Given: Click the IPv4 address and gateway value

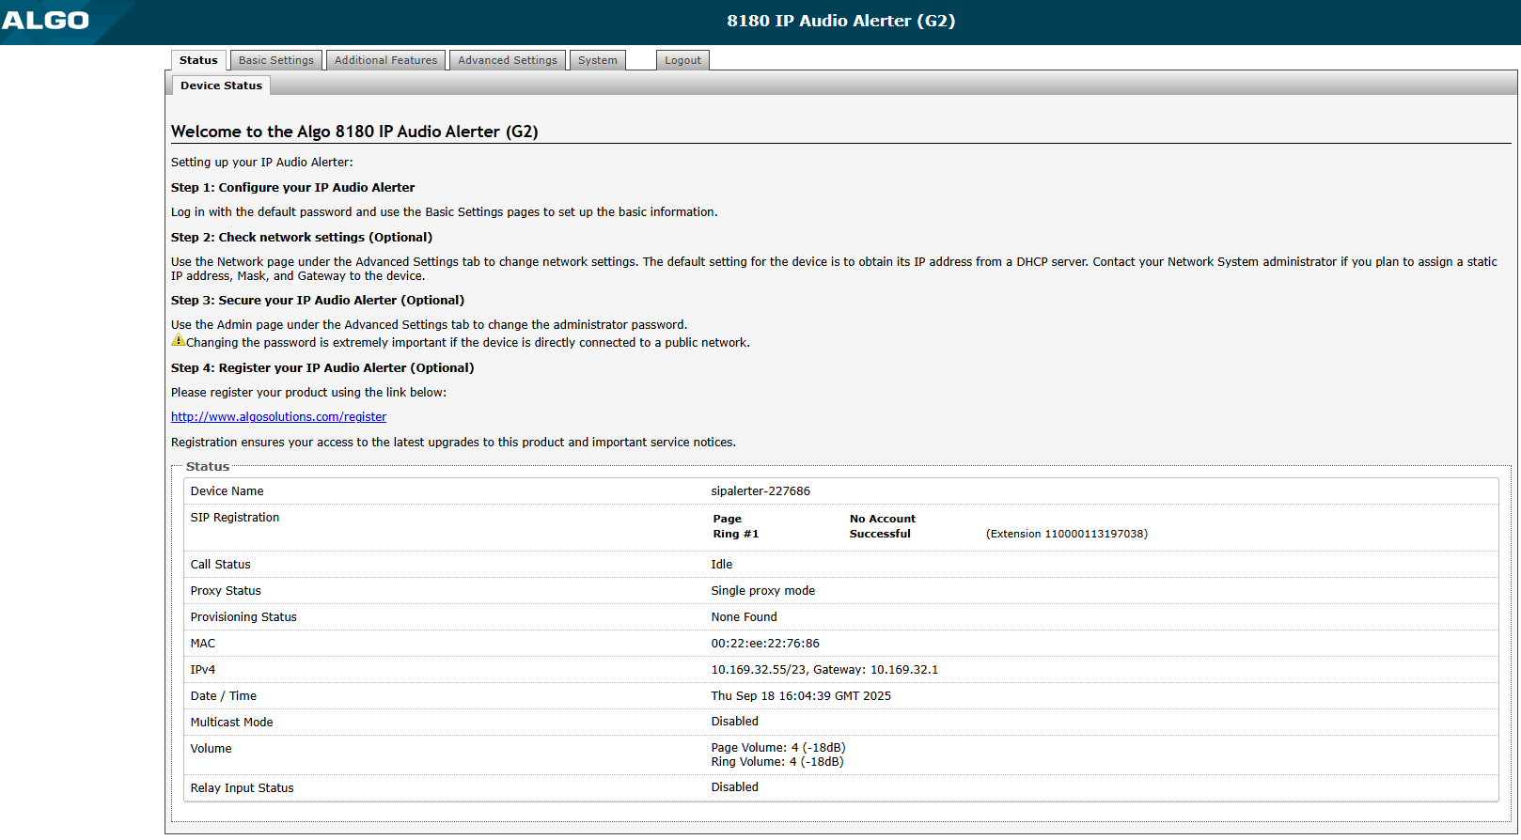Looking at the screenshot, I should coord(823,670).
